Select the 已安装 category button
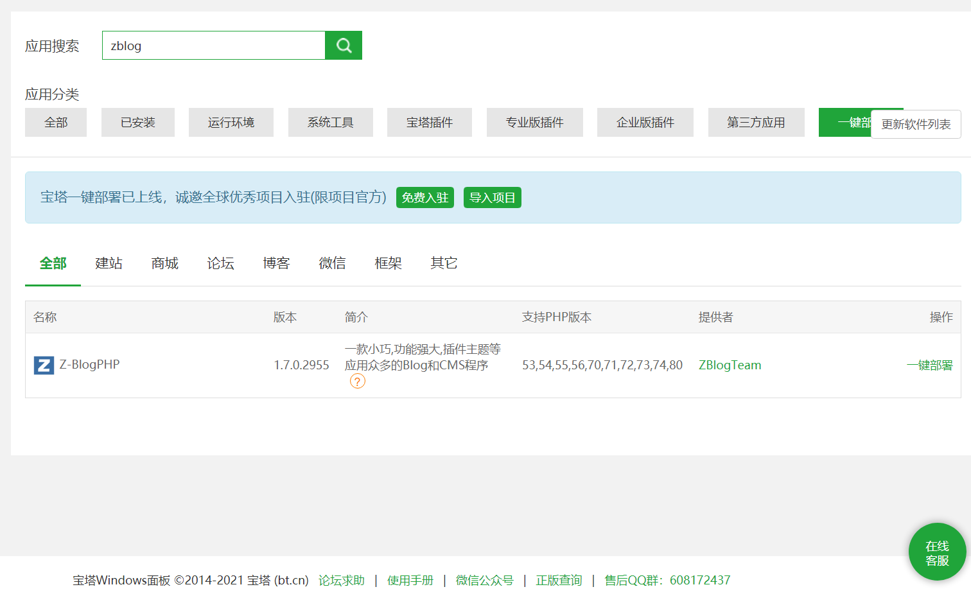 (138, 123)
